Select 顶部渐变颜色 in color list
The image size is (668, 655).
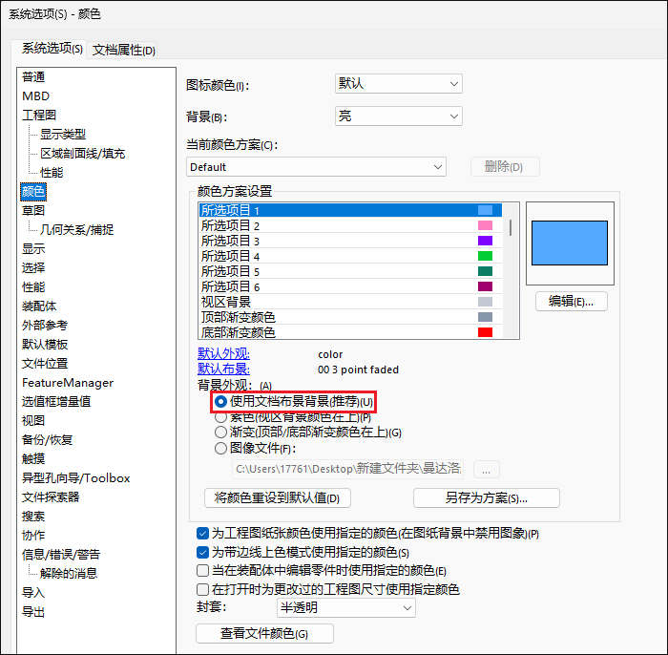click(350, 318)
